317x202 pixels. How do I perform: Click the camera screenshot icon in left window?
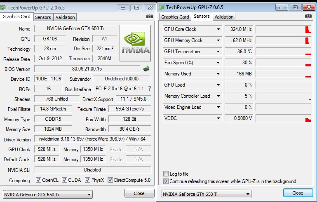(150, 16)
